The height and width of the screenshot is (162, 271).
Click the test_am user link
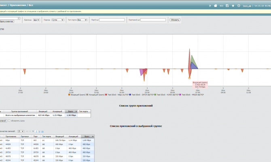[247, 6]
